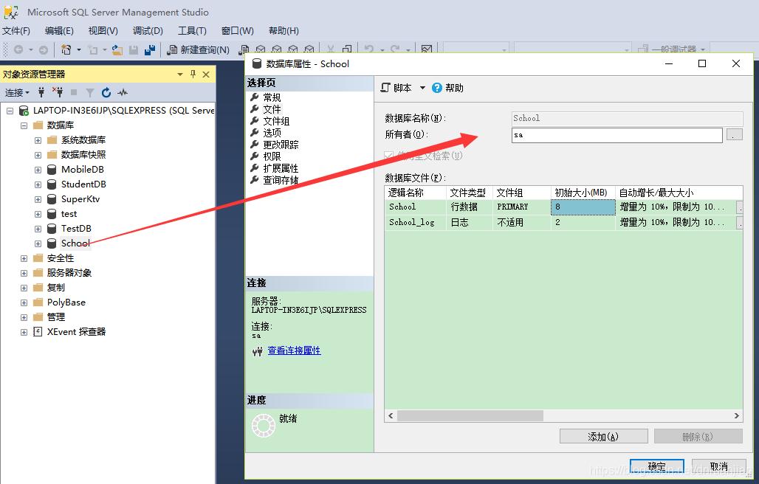Open the 工具(T) menu

coord(192,30)
